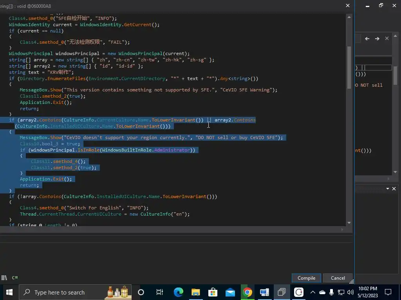Click the code editor vertical scrollbar thumb
This screenshot has width=401, height=300.
(x=349, y=67)
